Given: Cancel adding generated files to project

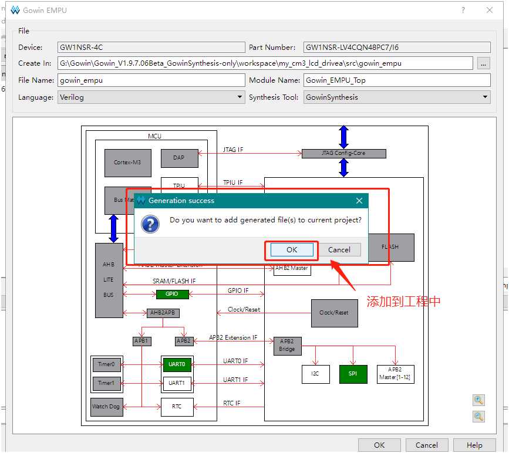Looking at the screenshot, I should point(339,249).
